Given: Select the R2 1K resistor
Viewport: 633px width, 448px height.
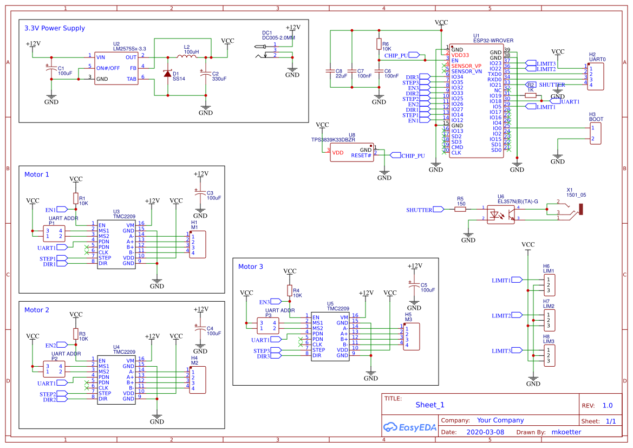Looking at the screenshot, I should pyautogui.click(x=531, y=96).
